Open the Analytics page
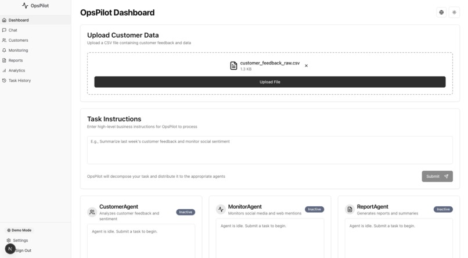 click(35, 70)
